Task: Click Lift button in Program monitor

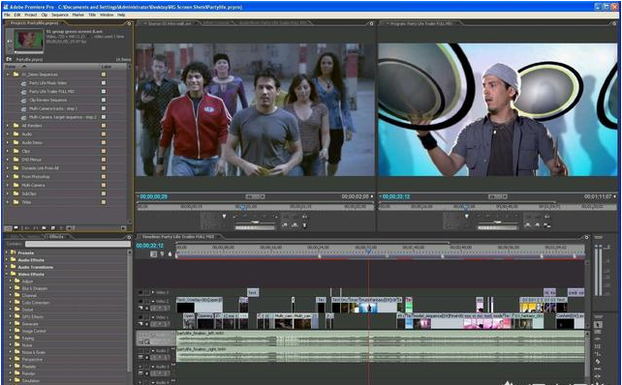Action: [528, 224]
